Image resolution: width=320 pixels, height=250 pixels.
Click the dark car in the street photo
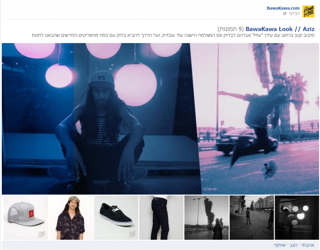246,141
